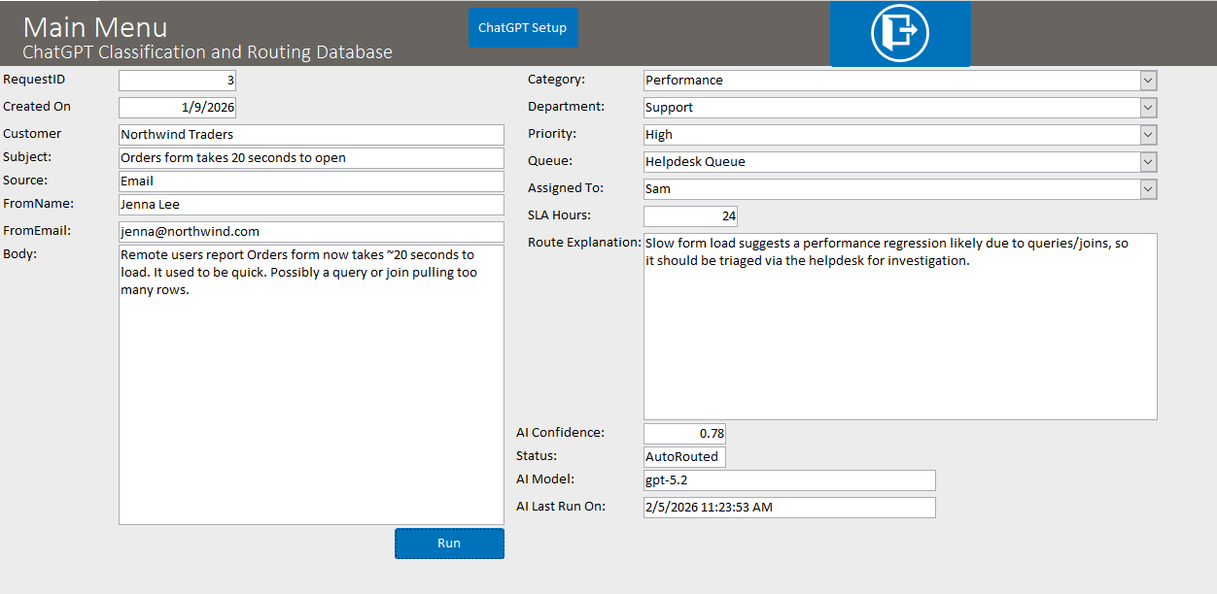Focus the Subject text box
Viewport: 1217px width, 594px height.
click(x=311, y=158)
